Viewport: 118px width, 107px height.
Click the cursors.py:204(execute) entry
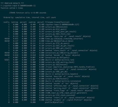pos(56,27)
